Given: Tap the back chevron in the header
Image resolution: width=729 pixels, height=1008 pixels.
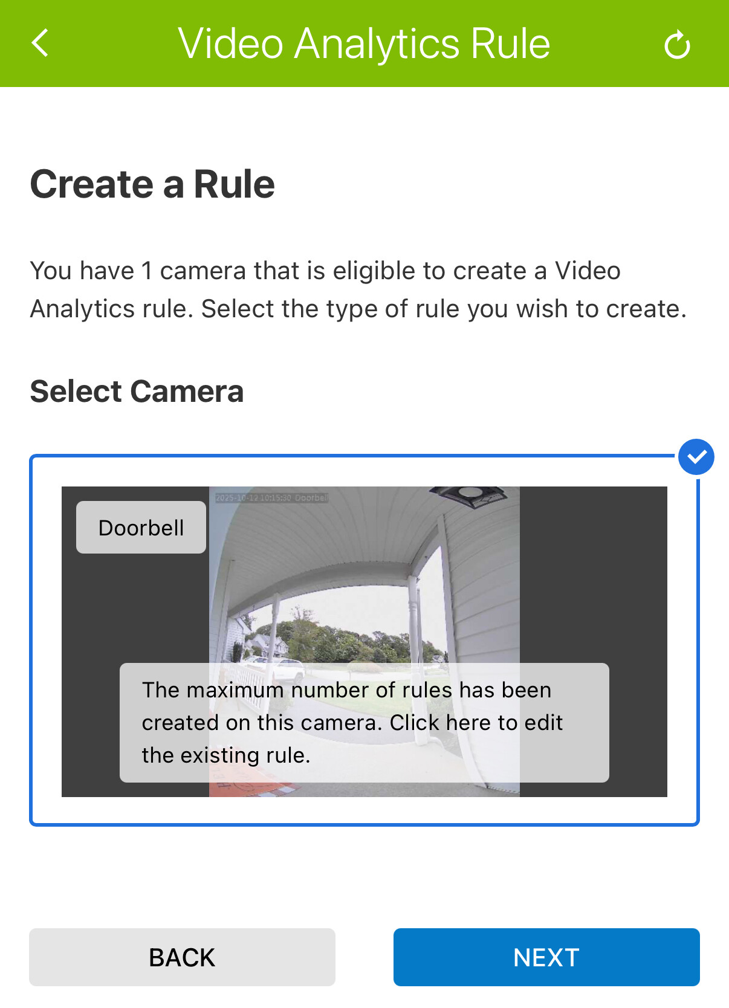Looking at the screenshot, I should 40,44.
